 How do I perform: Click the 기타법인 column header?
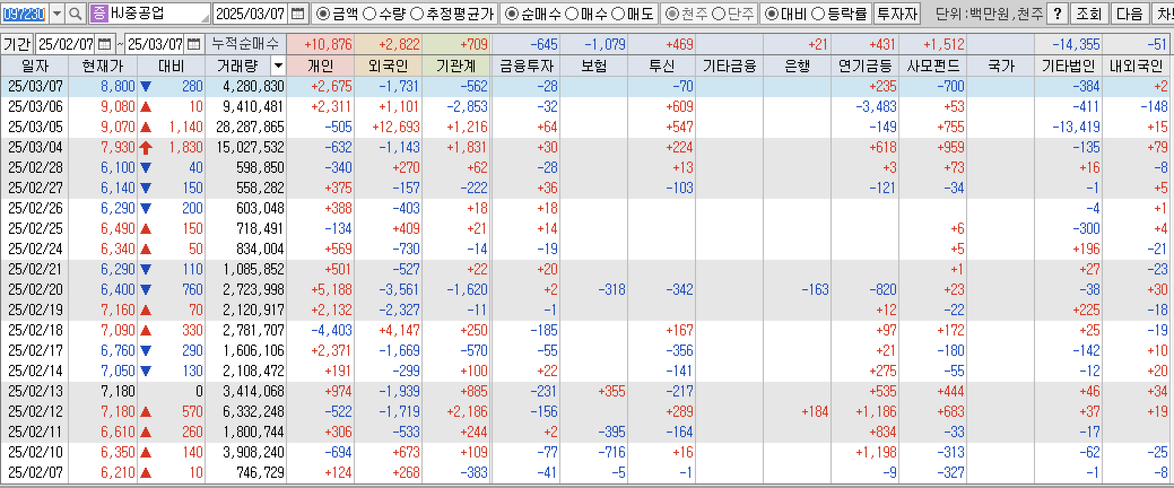1068,66
